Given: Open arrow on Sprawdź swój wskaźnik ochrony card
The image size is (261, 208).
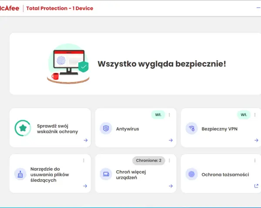Looking at the screenshot, I should (86, 140).
